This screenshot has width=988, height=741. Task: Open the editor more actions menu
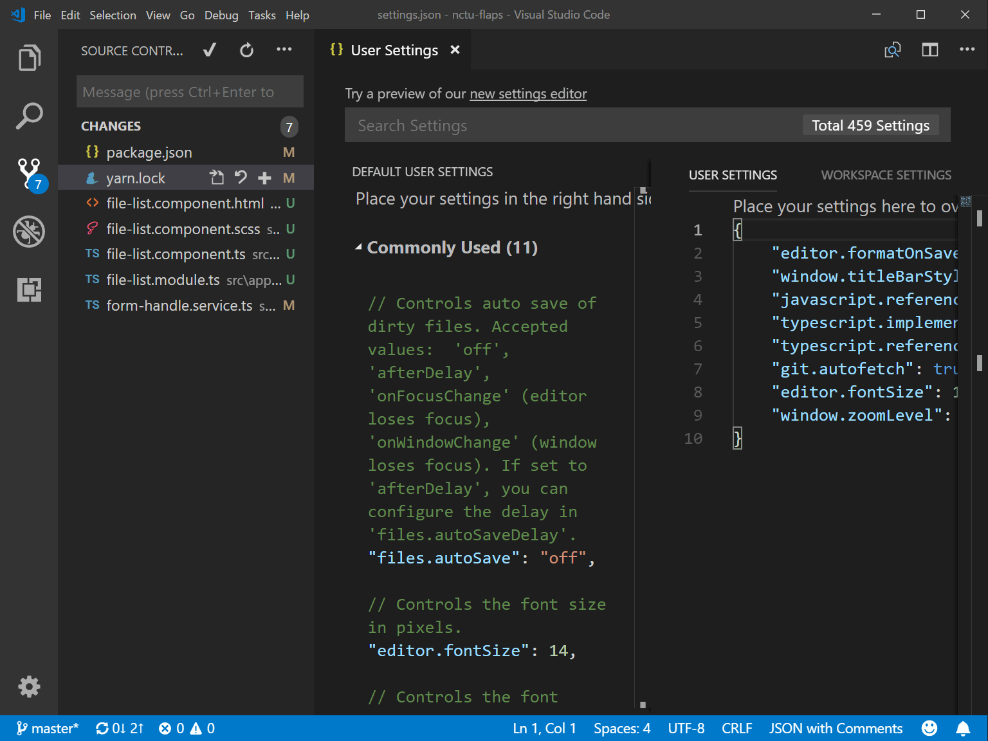pos(967,50)
